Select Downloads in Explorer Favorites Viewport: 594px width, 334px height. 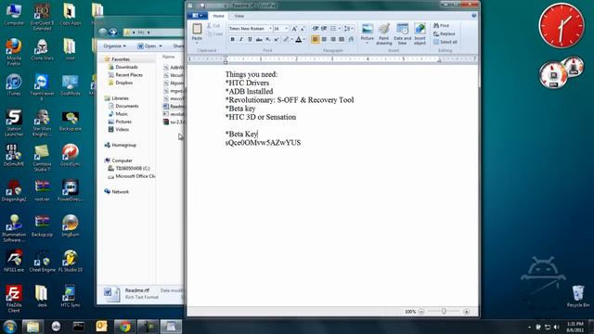(123, 67)
